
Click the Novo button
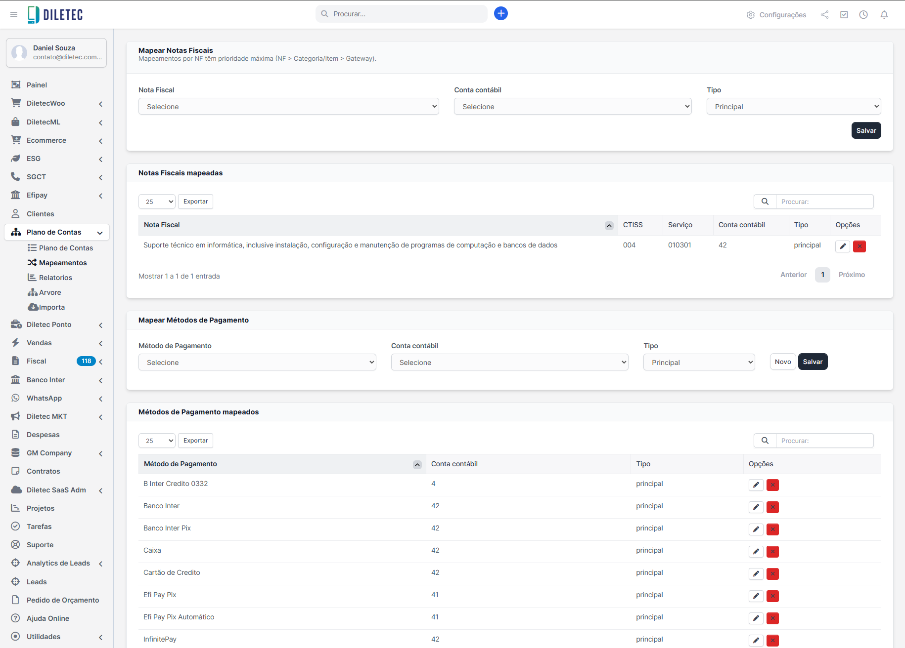[782, 362]
